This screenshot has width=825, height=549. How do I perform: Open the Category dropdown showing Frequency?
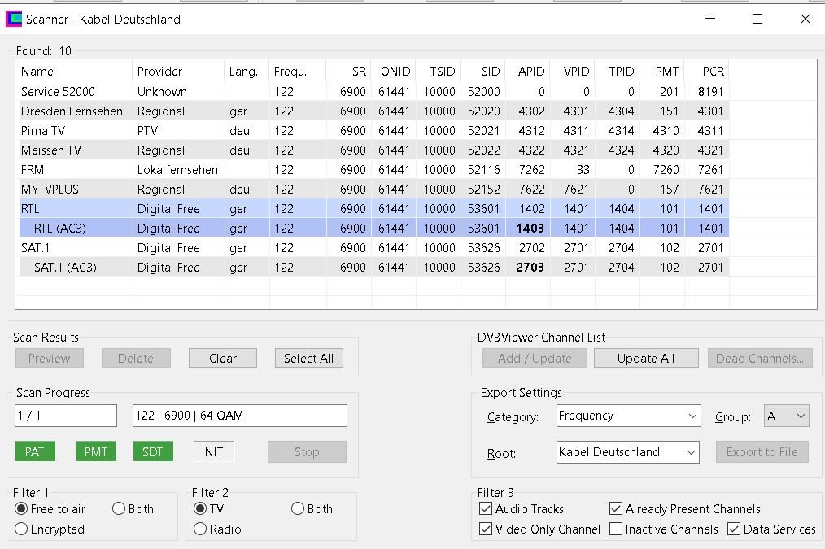(627, 416)
